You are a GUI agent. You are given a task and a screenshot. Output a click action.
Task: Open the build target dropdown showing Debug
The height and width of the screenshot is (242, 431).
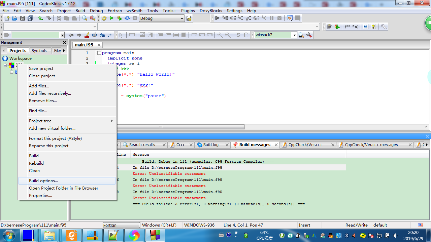pos(162,18)
